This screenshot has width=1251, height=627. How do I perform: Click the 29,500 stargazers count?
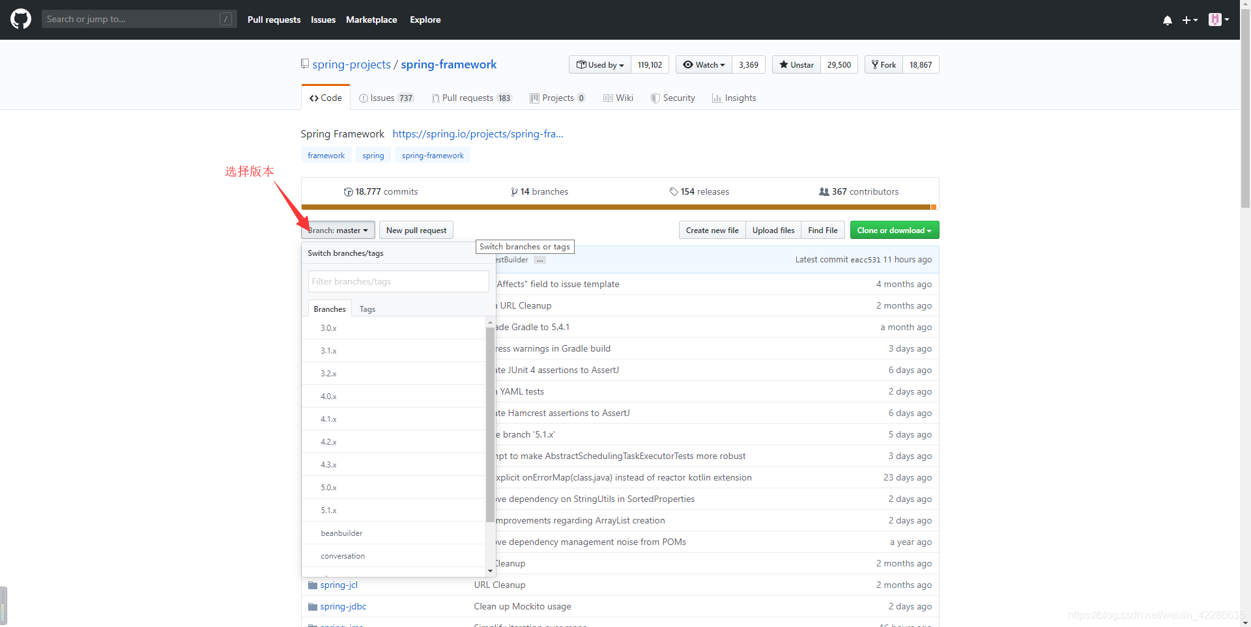pyautogui.click(x=839, y=64)
